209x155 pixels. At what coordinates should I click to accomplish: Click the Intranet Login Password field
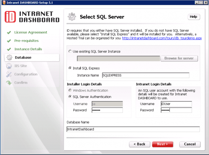click(176, 110)
